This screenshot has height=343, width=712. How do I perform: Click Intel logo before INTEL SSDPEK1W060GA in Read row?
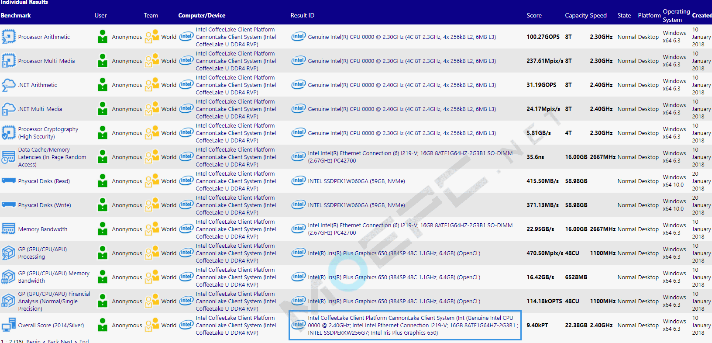point(299,180)
